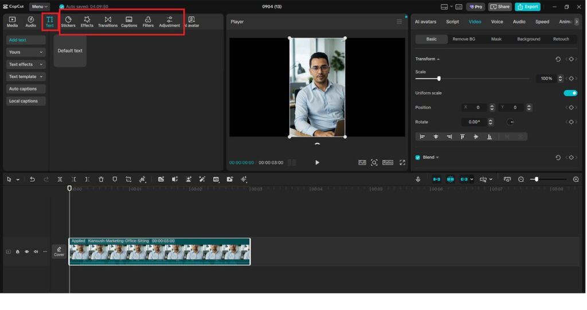This screenshot has width=587, height=310.
Task: Open the Filters panel
Action: (148, 22)
